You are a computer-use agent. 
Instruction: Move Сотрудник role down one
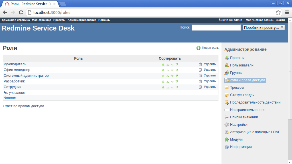coord(172,87)
